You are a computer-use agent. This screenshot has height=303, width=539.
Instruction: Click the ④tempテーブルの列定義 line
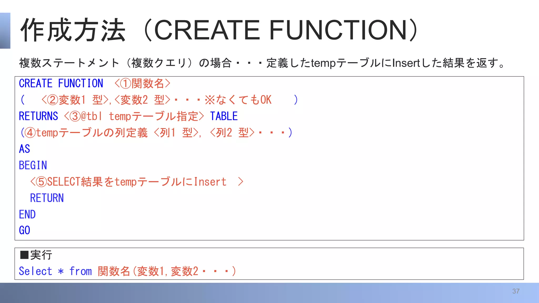point(156,133)
